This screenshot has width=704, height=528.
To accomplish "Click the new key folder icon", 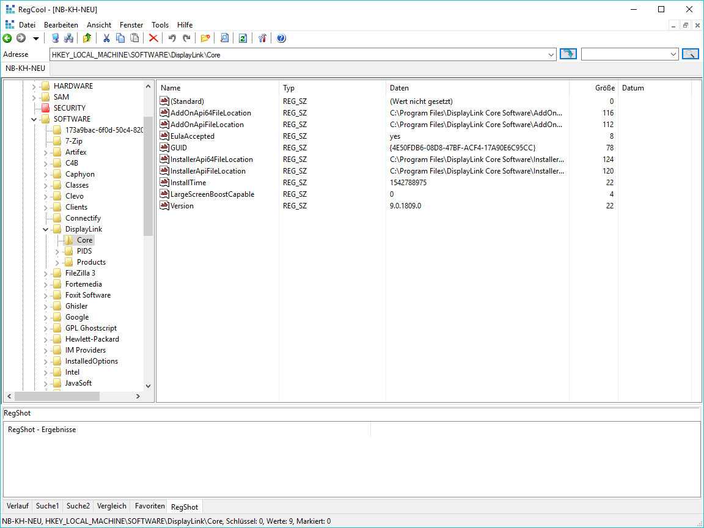I will click(205, 38).
